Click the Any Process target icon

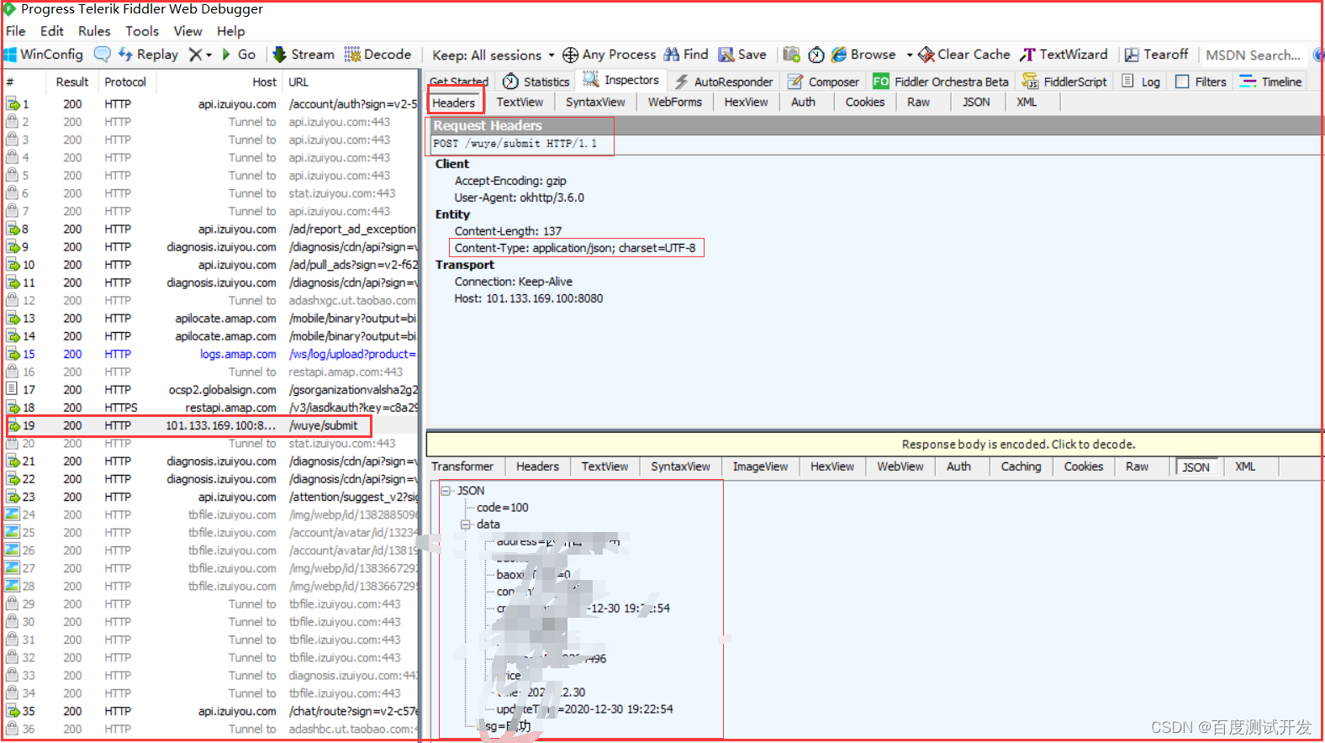pyautogui.click(x=570, y=55)
